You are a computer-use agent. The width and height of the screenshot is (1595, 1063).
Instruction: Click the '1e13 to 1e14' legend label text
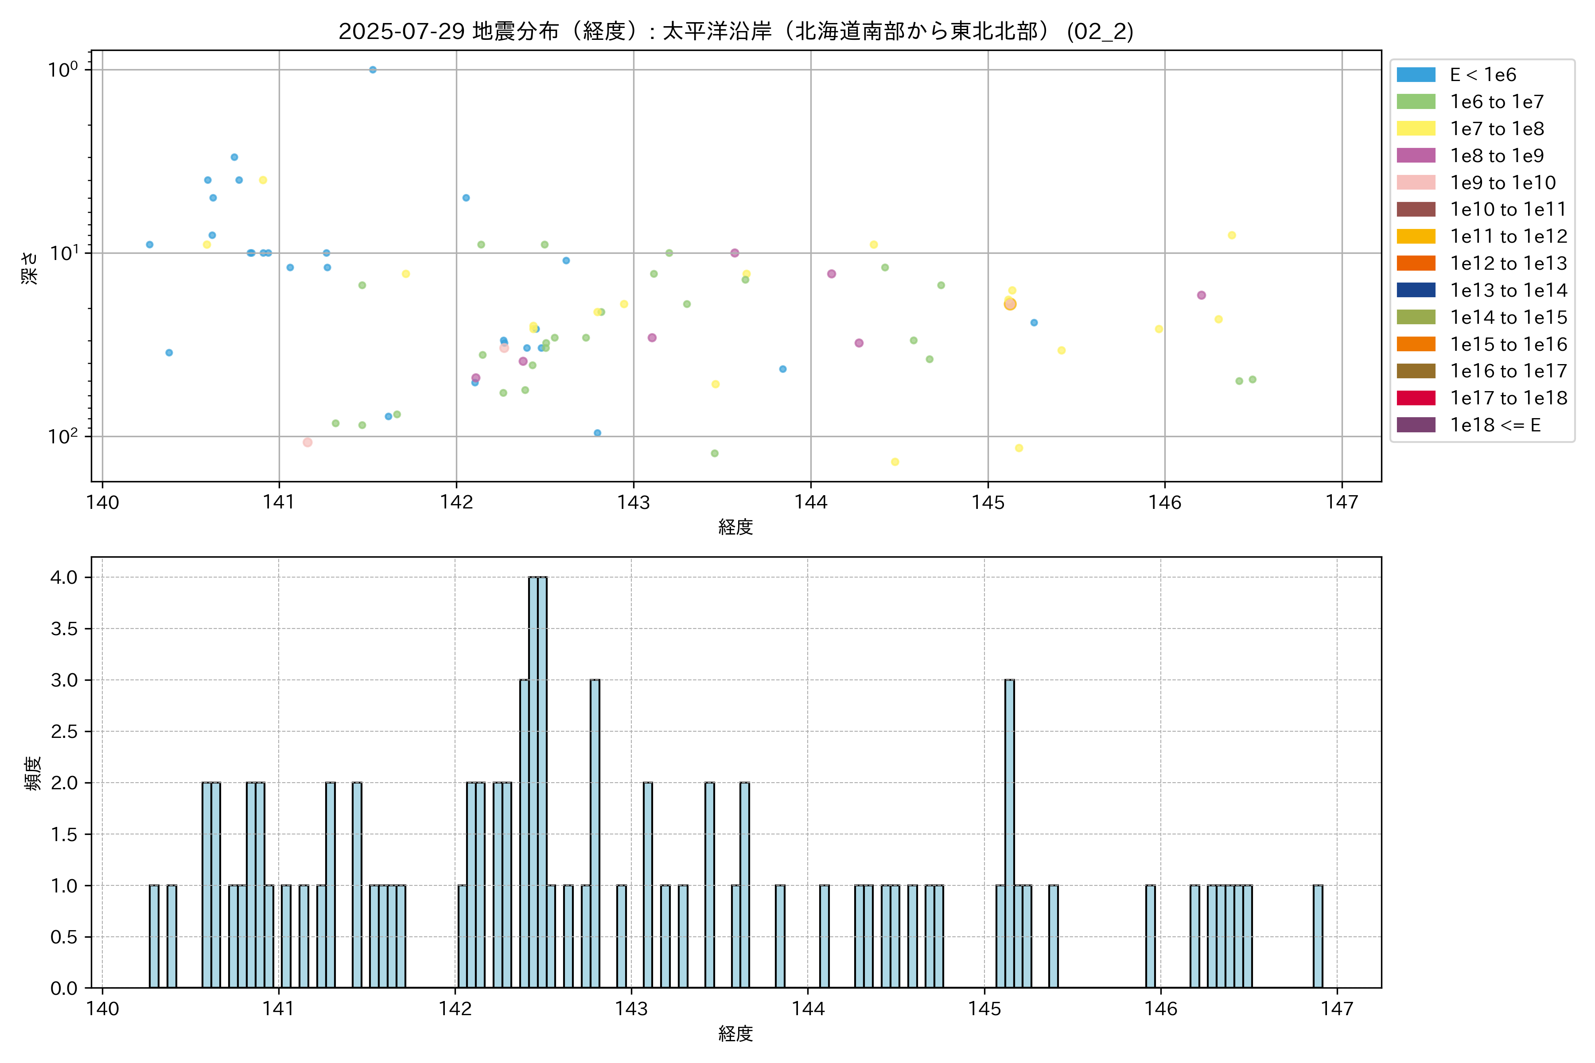[x=1508, y=290]
